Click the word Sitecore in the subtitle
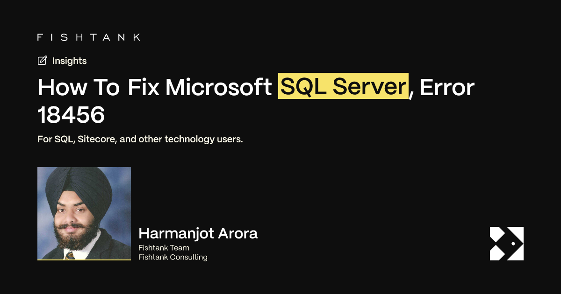The image size is (561, 294). 97,140
